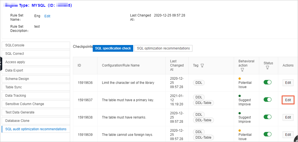The height and width of the screenshot is (142, 298).
Task: Select 'The table cannot use foreign keys.'
Action: click(x=128, y=135)
